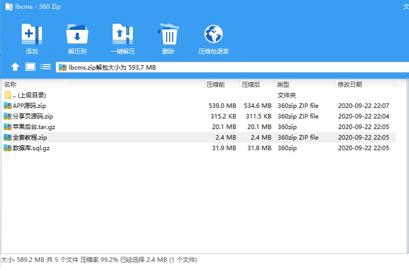409x271 pixels.
Task: Select the file name 分享页源码.zip
Action: [33, 116]
